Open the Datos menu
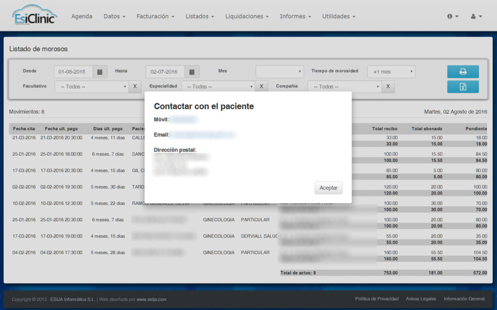 point(115,16)
